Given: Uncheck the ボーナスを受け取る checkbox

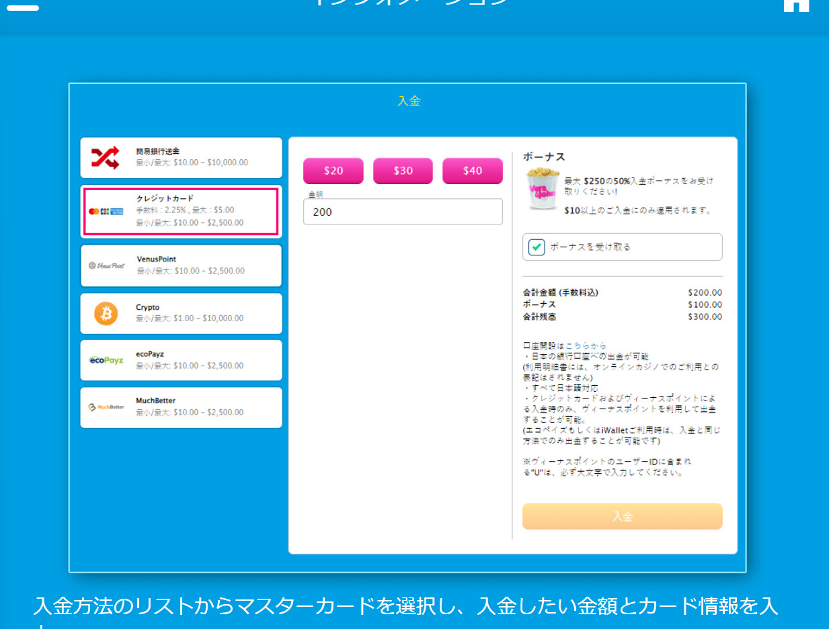Looking at the screenshot, I should 537,247.
